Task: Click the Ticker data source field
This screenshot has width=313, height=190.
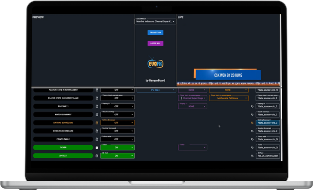Action: tap(267, 147)
